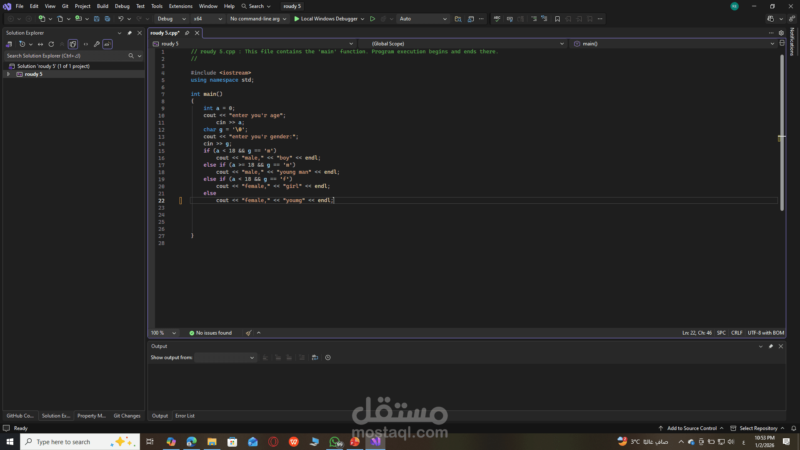Toggle word wrap in Output panel
The image size is (800, 450).
tap(315, 357)
